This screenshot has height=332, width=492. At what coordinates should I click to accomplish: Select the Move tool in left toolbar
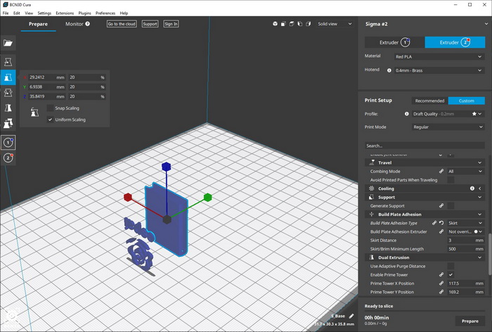(8, 62)
